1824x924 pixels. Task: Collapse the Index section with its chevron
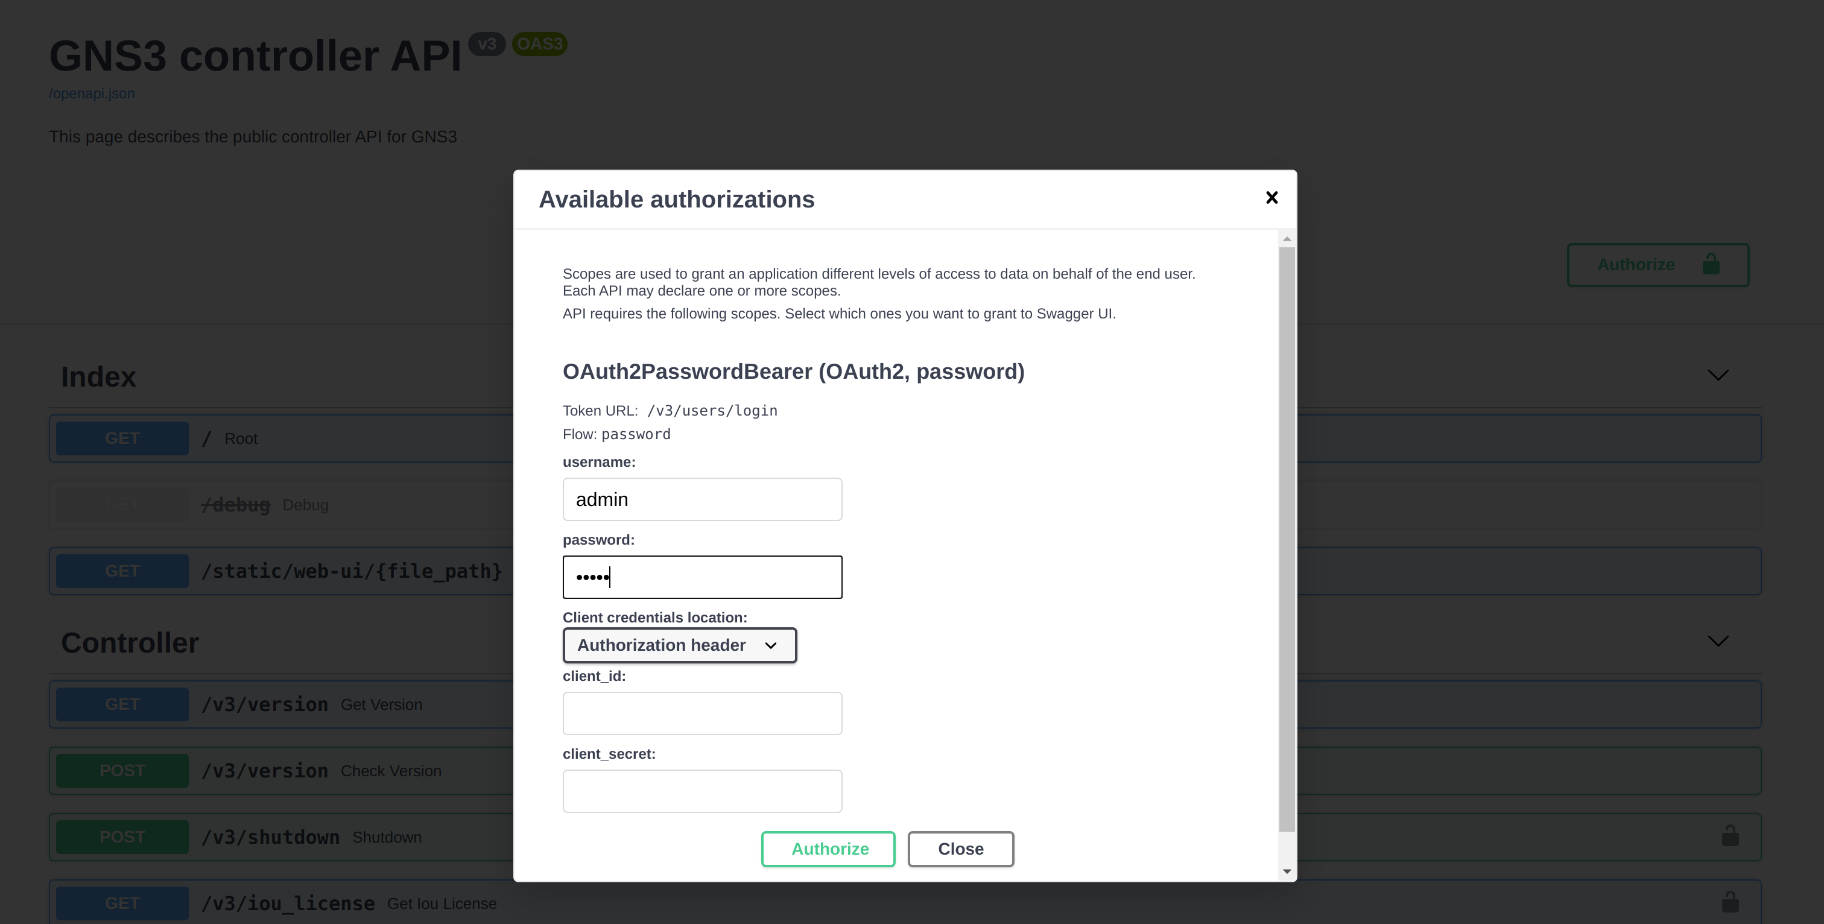tap(1718, 375)
